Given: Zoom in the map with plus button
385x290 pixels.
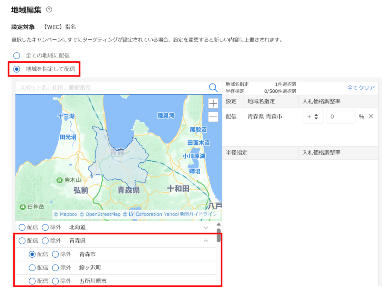Looking at the screenshot, I should click(x=213, y=103).
